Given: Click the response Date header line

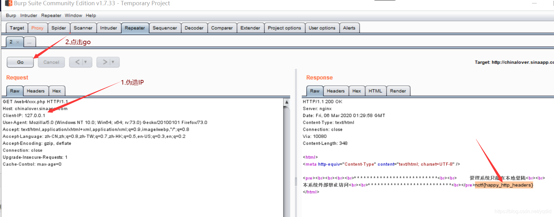Looking at the screenshot, I should click(344, 115).
